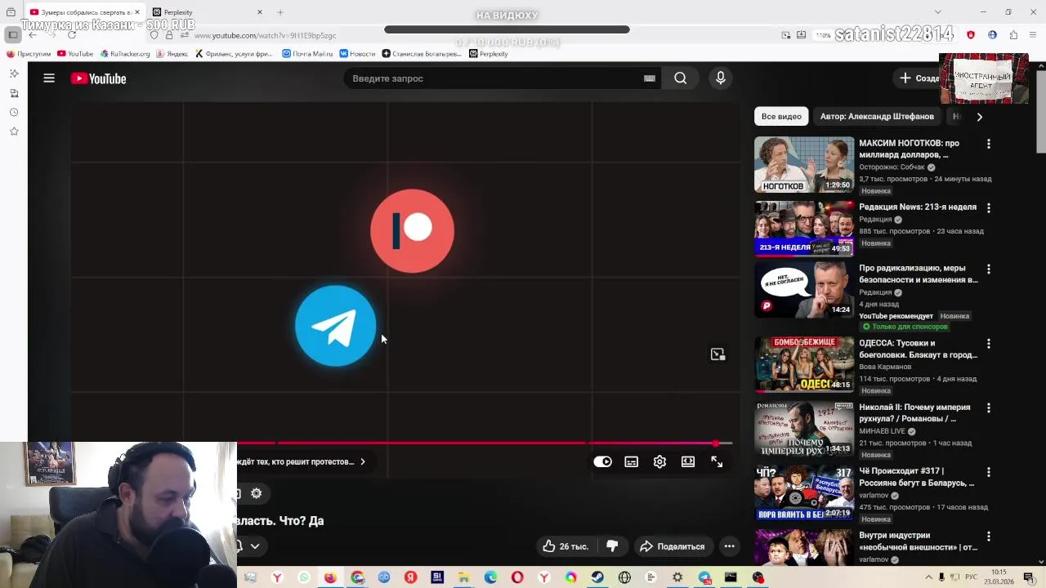Click the gear icon under the video
The image size is (1046, 588).
pos(257,493)
